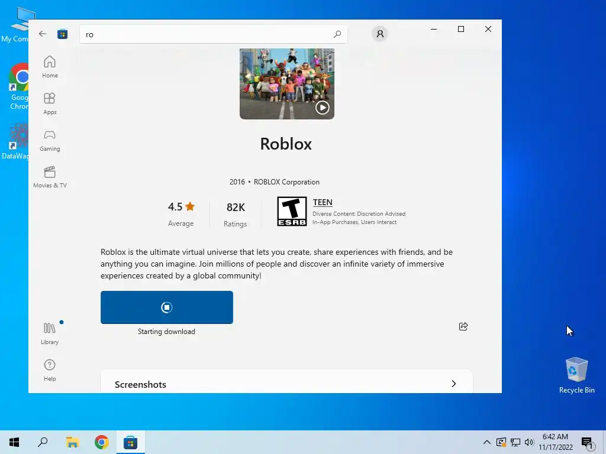Play the Roblox trailer video thumbnail
This screenshot has width=606, height=454.
287,84
